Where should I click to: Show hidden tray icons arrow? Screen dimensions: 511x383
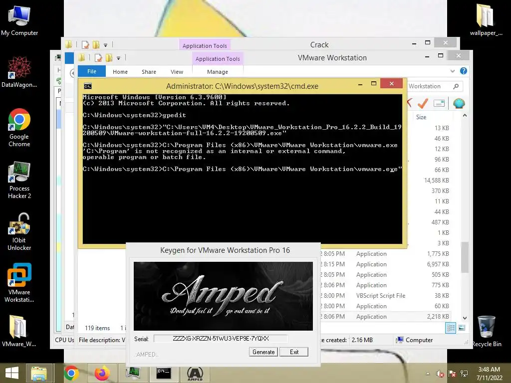428,374
